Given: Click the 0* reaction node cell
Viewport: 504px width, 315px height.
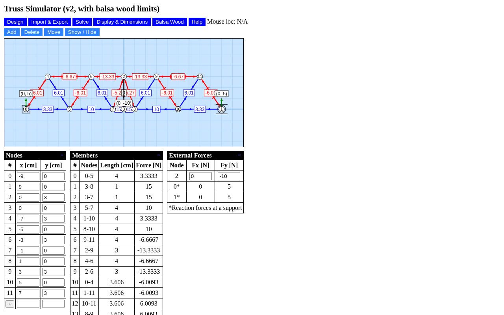Looking at the screenshot, I should (x=177, y=187).
